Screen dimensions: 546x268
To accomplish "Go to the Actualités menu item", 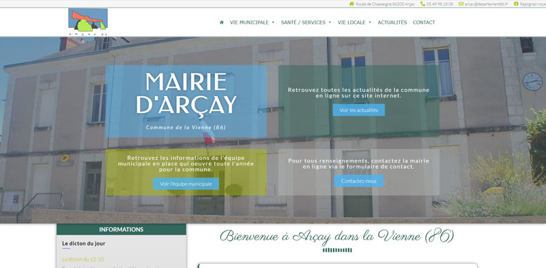I will coord(392,22).
